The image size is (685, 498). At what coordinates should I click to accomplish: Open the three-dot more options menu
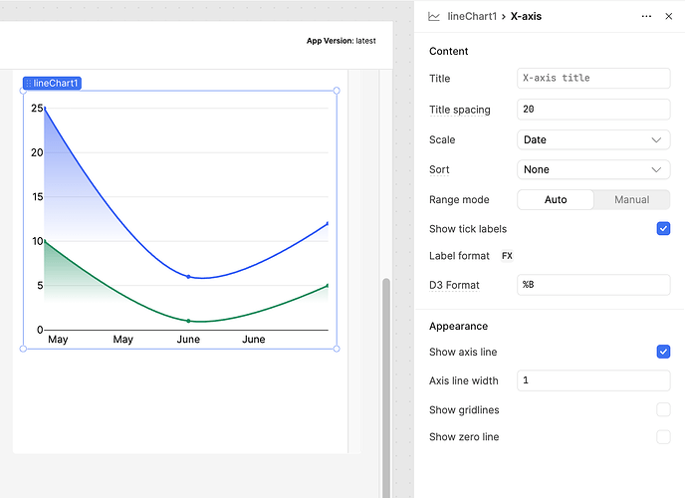point(646,17)
